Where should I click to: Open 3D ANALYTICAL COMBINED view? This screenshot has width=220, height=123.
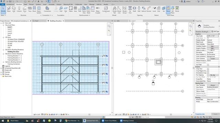[x=16, y=40]
